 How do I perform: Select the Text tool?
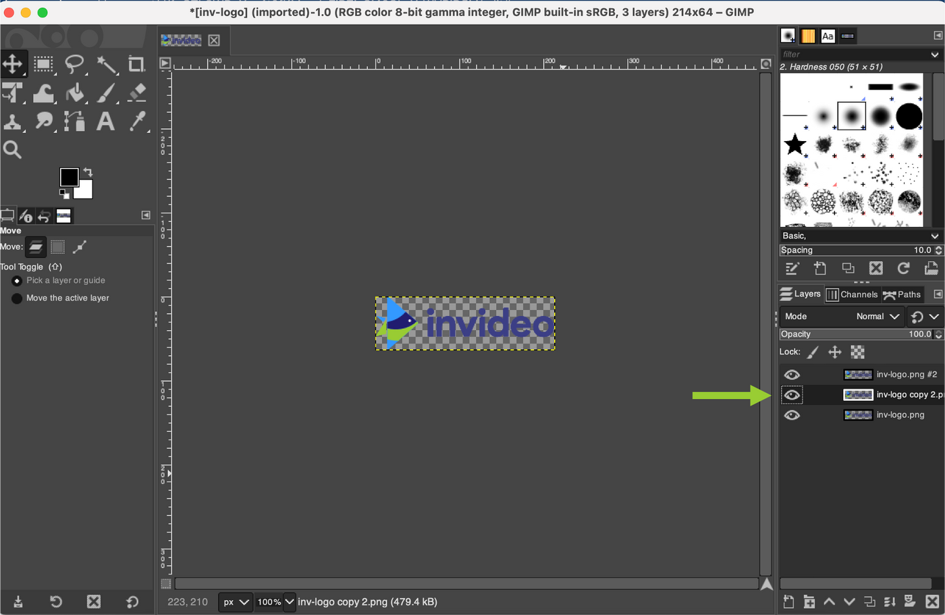(106, 122)
